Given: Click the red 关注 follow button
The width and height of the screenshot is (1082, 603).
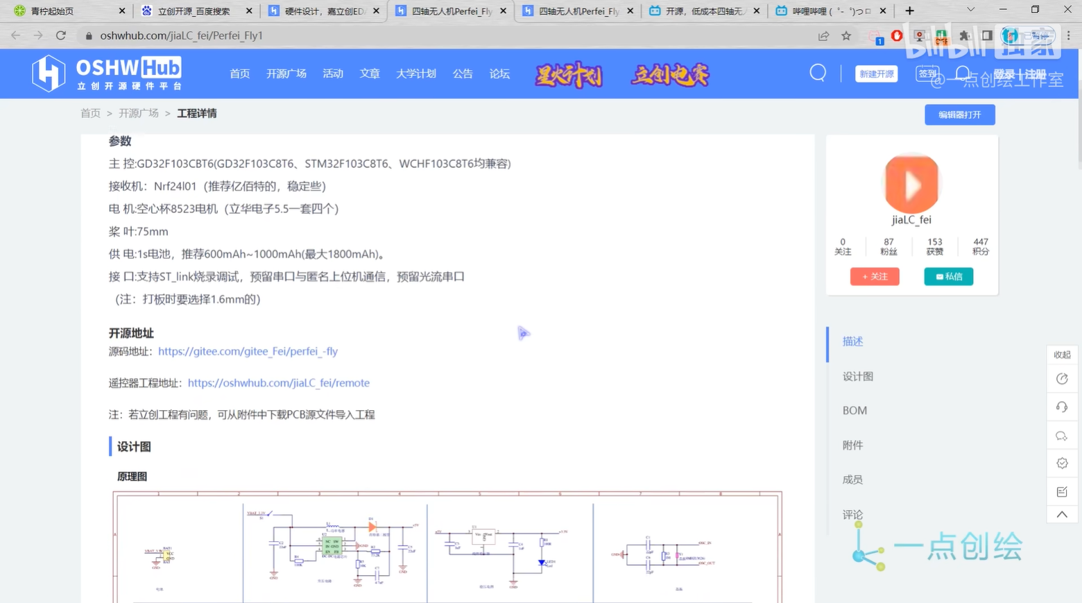Looking at the screenshot, I should pos(875,276).
